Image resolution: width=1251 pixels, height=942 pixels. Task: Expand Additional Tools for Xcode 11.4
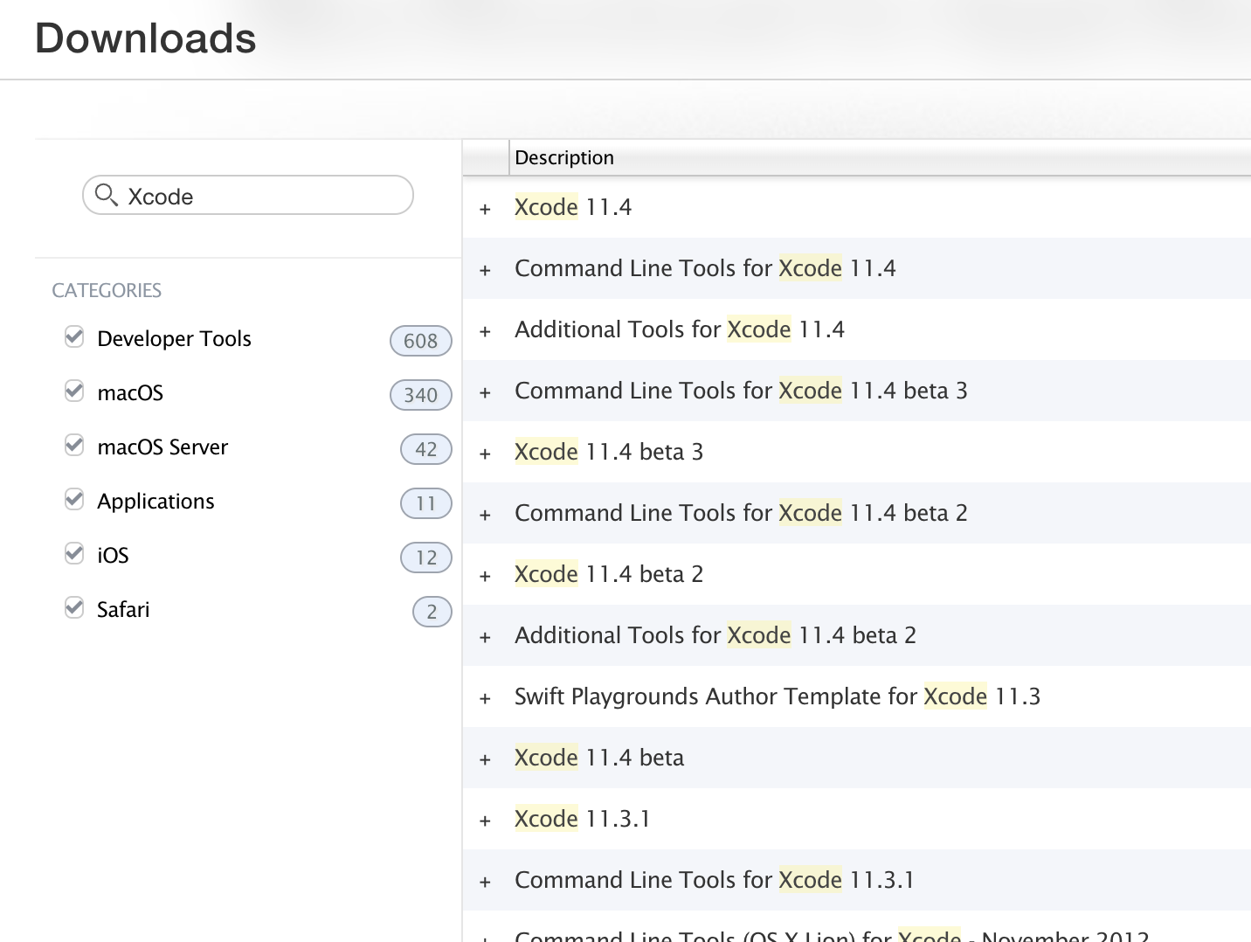click(485, 331)
